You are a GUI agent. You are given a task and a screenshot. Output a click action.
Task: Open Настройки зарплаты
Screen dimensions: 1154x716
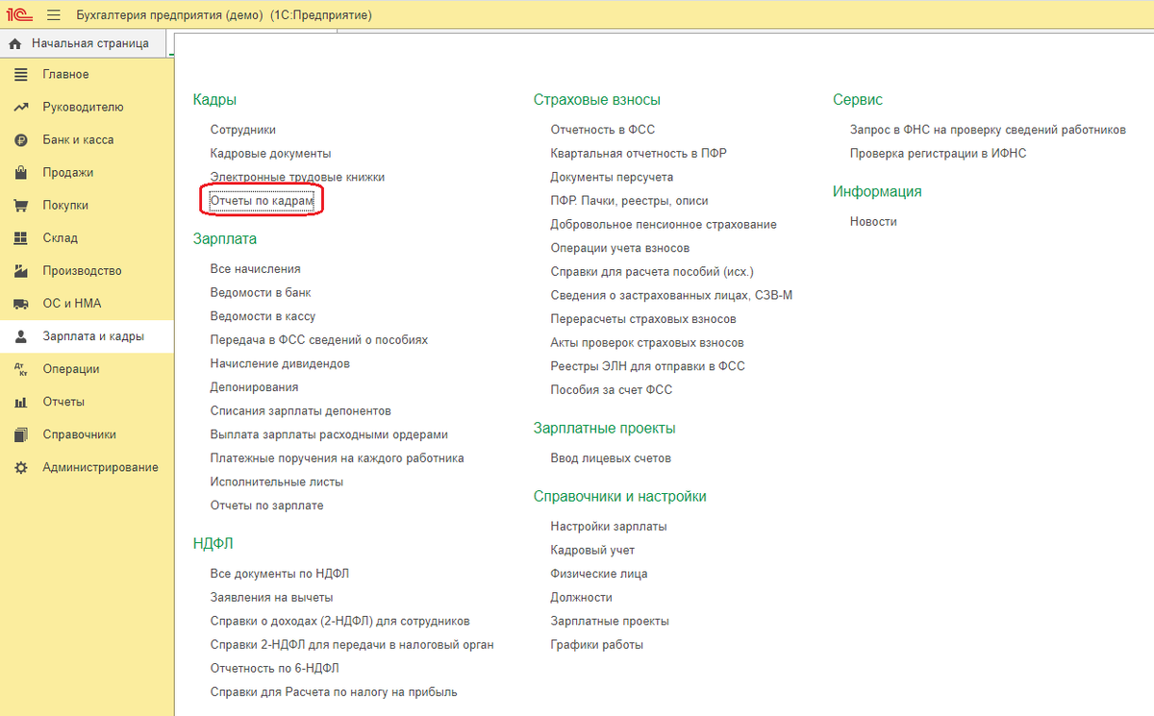coord(609,527)
